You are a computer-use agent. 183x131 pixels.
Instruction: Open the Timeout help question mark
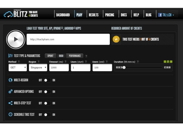65,62
